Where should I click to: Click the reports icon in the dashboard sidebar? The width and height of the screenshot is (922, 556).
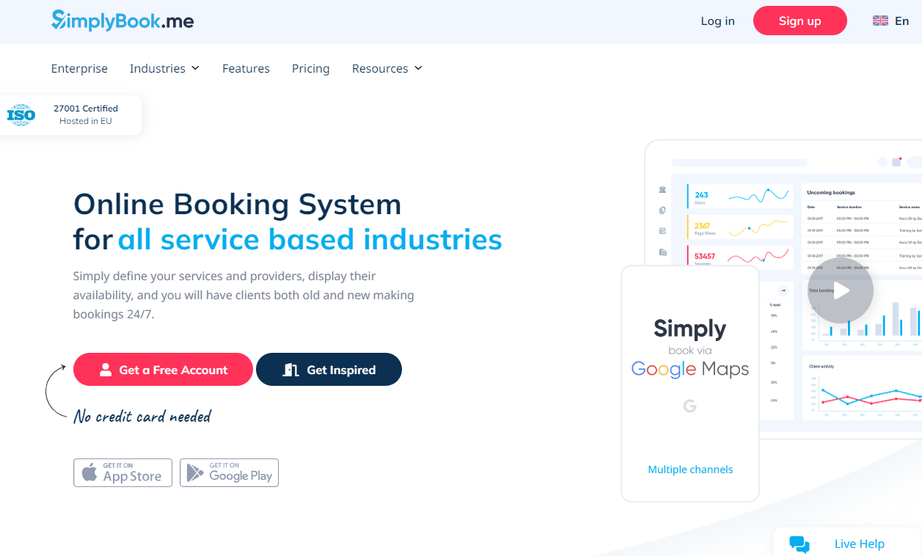[662, 252]
